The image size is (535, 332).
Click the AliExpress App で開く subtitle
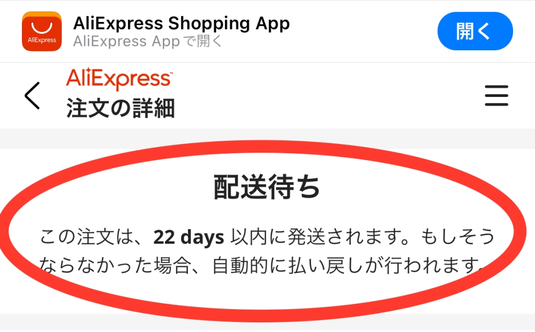[147, 41]
